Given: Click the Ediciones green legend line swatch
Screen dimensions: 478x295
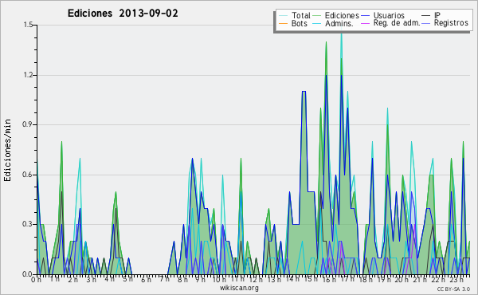Looking at the screenshot, I should (317, 16).
